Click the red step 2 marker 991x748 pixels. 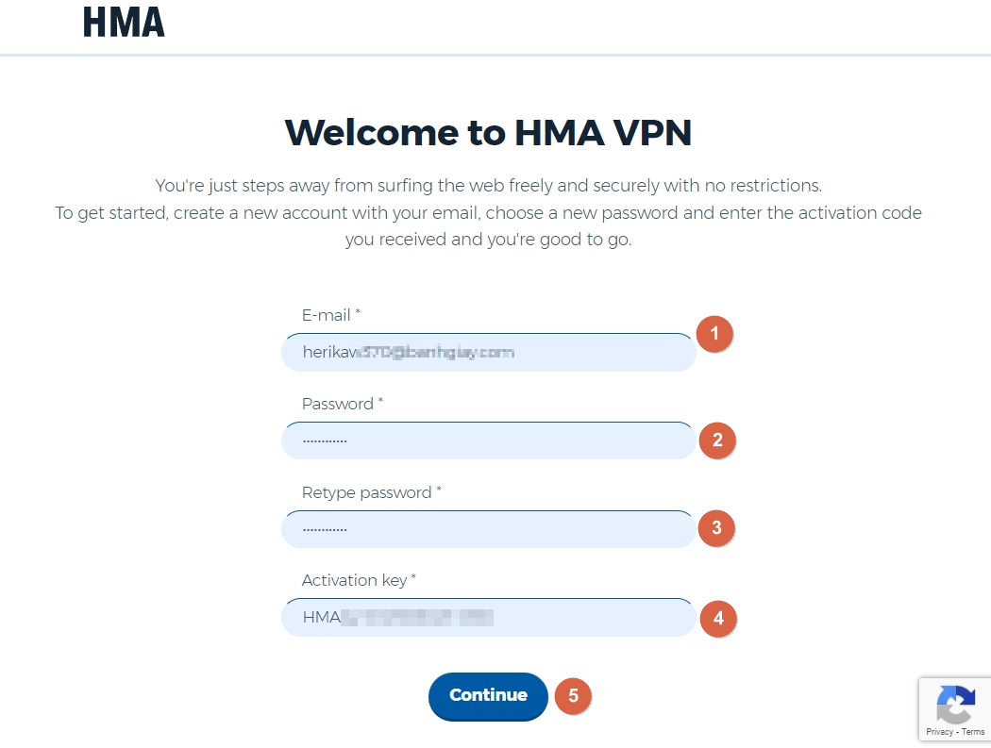tap(717, 440)
